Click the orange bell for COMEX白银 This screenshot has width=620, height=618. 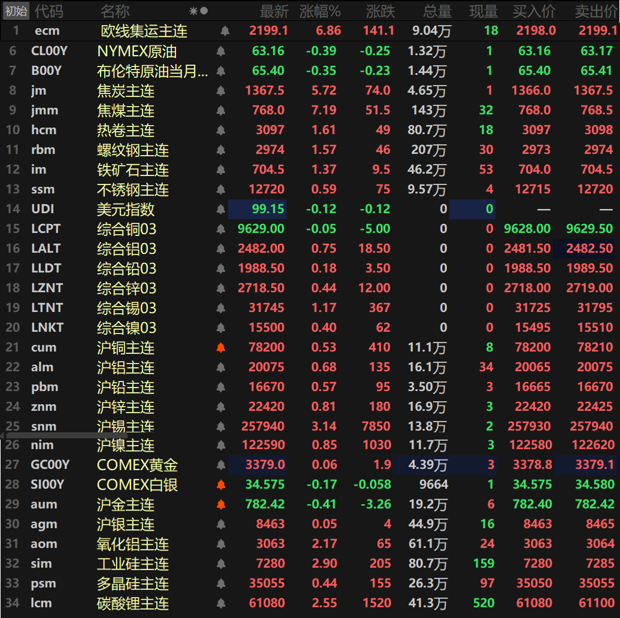(x=221, y=484)
